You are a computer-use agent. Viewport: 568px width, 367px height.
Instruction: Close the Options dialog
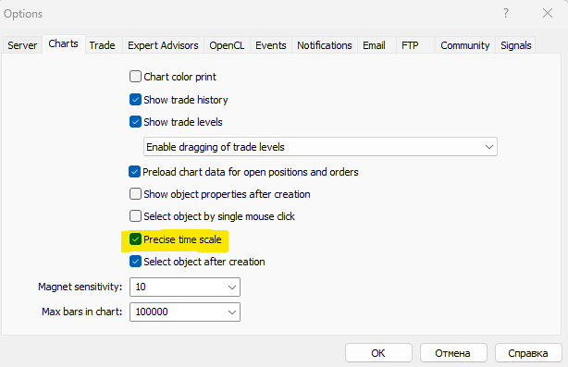(x=548, y=13)
